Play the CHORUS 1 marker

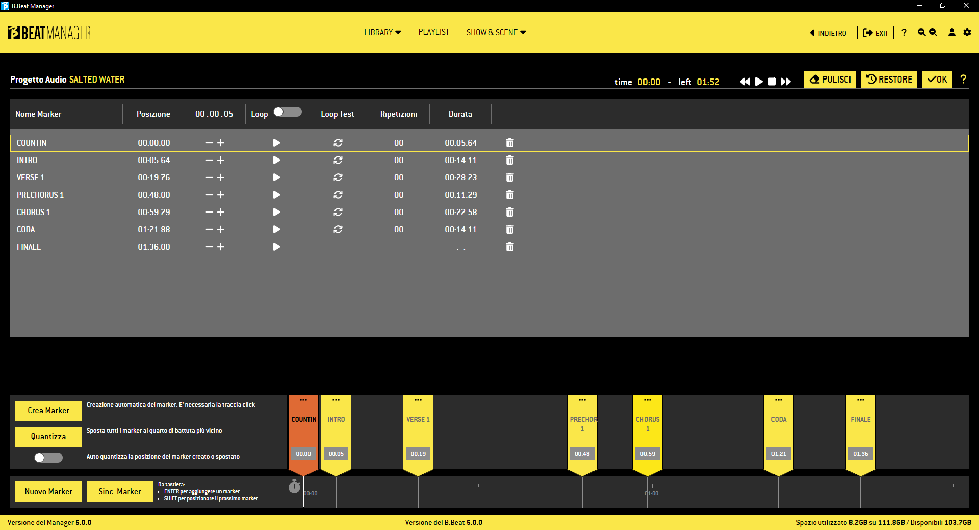click(x=276, y=213)
